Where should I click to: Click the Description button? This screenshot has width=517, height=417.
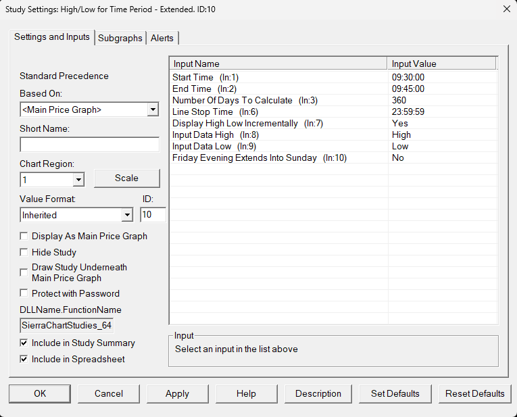pos(318,393)
